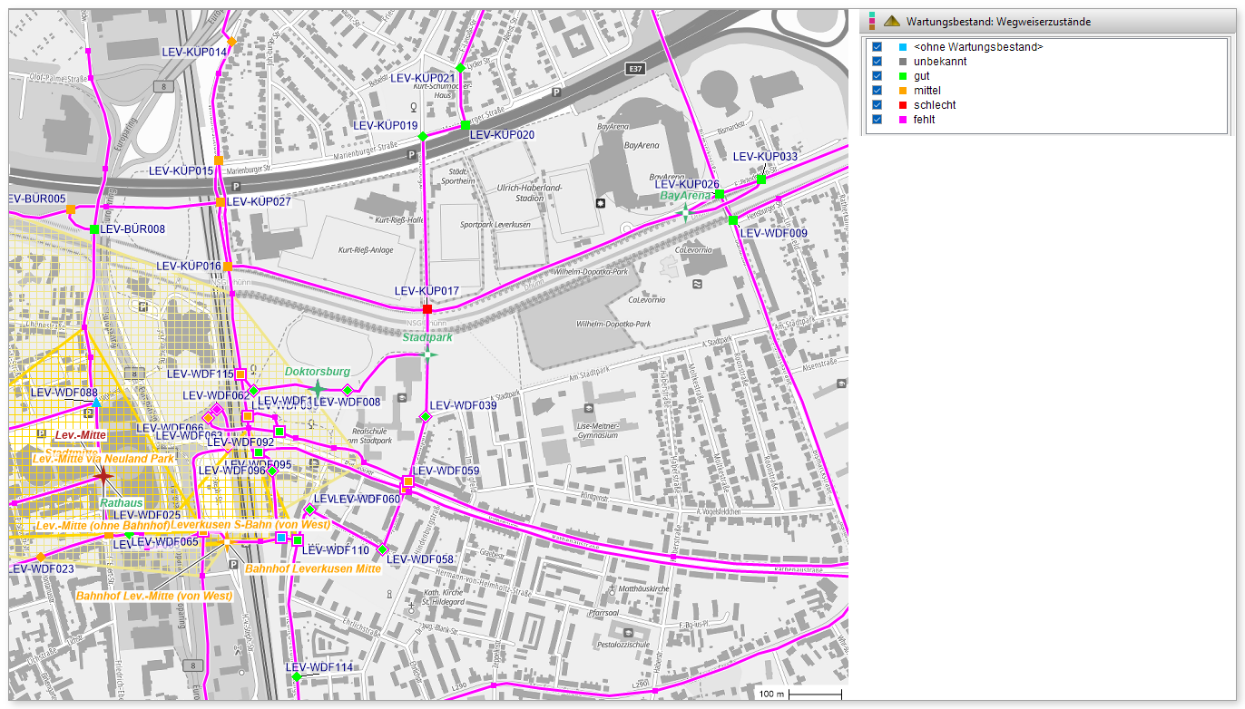The width and height of the screenshot is (1245, 709).
Task: Hide the 'fehlt' category via checkbox
Action: click(877, 120)
